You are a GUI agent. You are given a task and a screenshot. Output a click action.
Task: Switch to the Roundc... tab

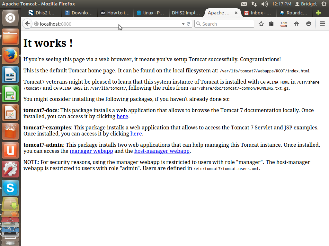point(294,13)
